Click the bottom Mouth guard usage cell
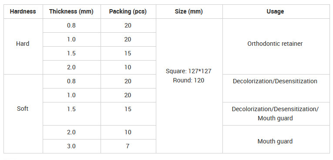The image size is (333, 160). pyautogui.click(x=276, y=139)
